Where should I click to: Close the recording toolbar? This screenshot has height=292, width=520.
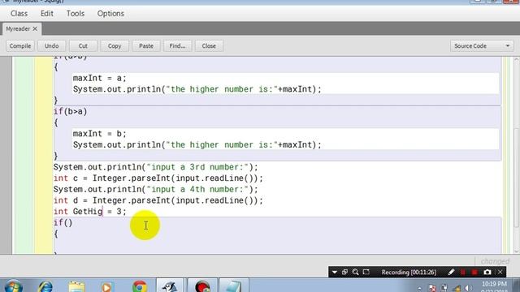tap(500, 273)
